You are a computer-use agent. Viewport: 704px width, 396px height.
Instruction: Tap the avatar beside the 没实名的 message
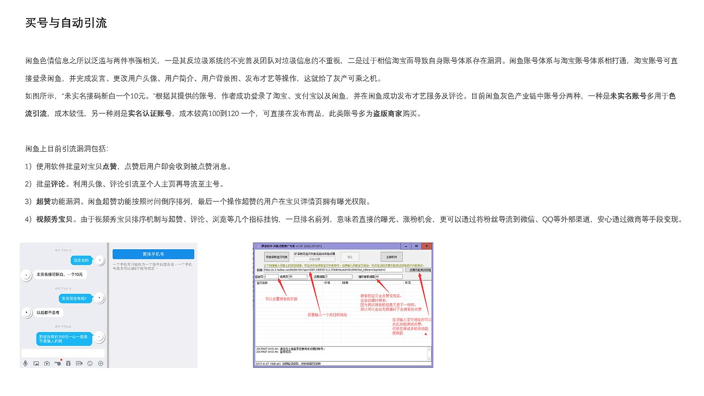pos(100,260)
